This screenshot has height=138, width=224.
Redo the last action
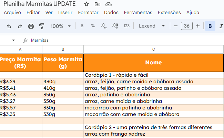point(20,26)
